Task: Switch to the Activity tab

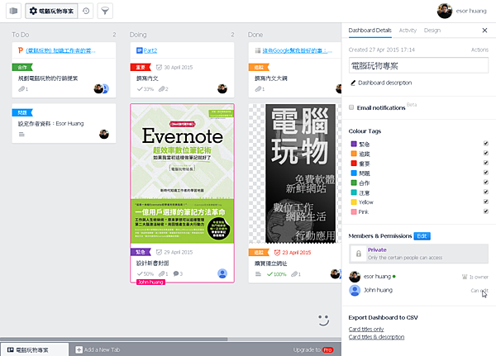Action: click(408, 31)
